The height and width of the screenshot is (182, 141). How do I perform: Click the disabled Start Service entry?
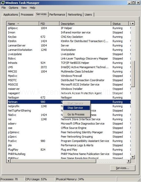[x=77, y=103]
